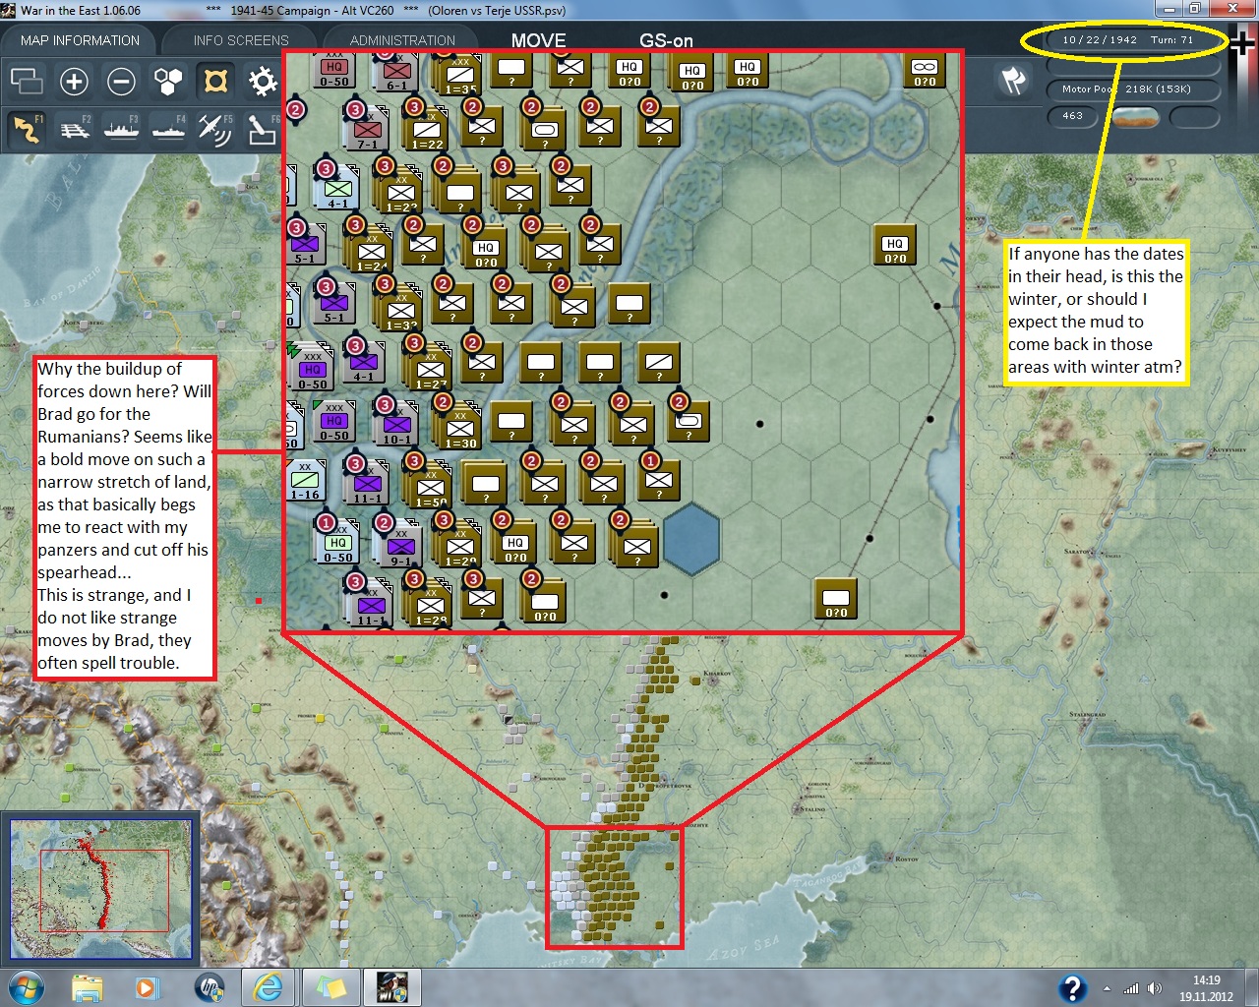The width and height of the screenshot is (1259, 1007).
Task: Open the MAP INFORMATION tab
Action: click(80, 40)
